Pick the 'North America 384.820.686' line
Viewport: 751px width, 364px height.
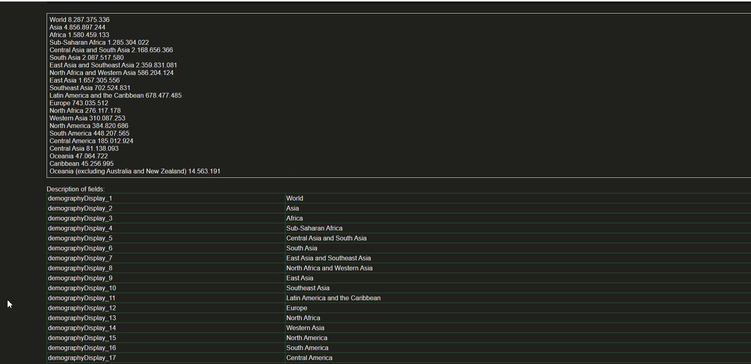click(x=89, y=126)
